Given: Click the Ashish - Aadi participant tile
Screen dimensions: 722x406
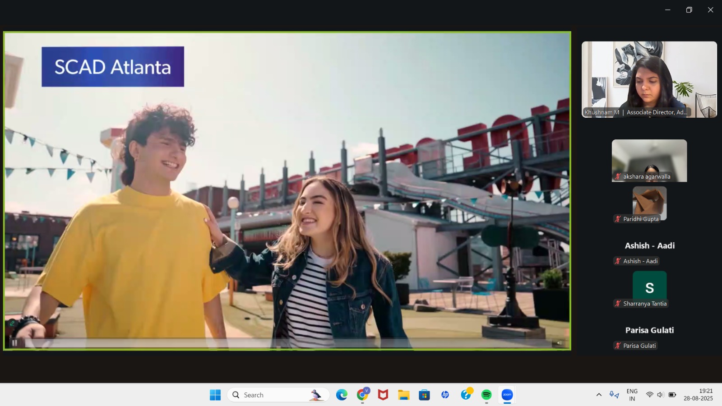Looking at the screenshot, I should tap(649, 246).
